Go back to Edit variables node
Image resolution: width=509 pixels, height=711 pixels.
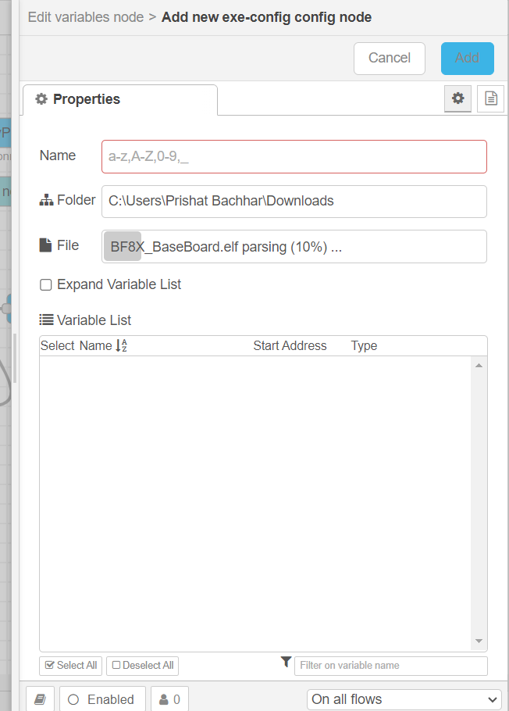[86, 17]
